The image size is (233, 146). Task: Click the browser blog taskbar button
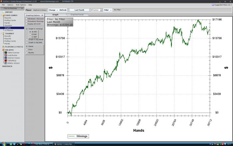42,144
